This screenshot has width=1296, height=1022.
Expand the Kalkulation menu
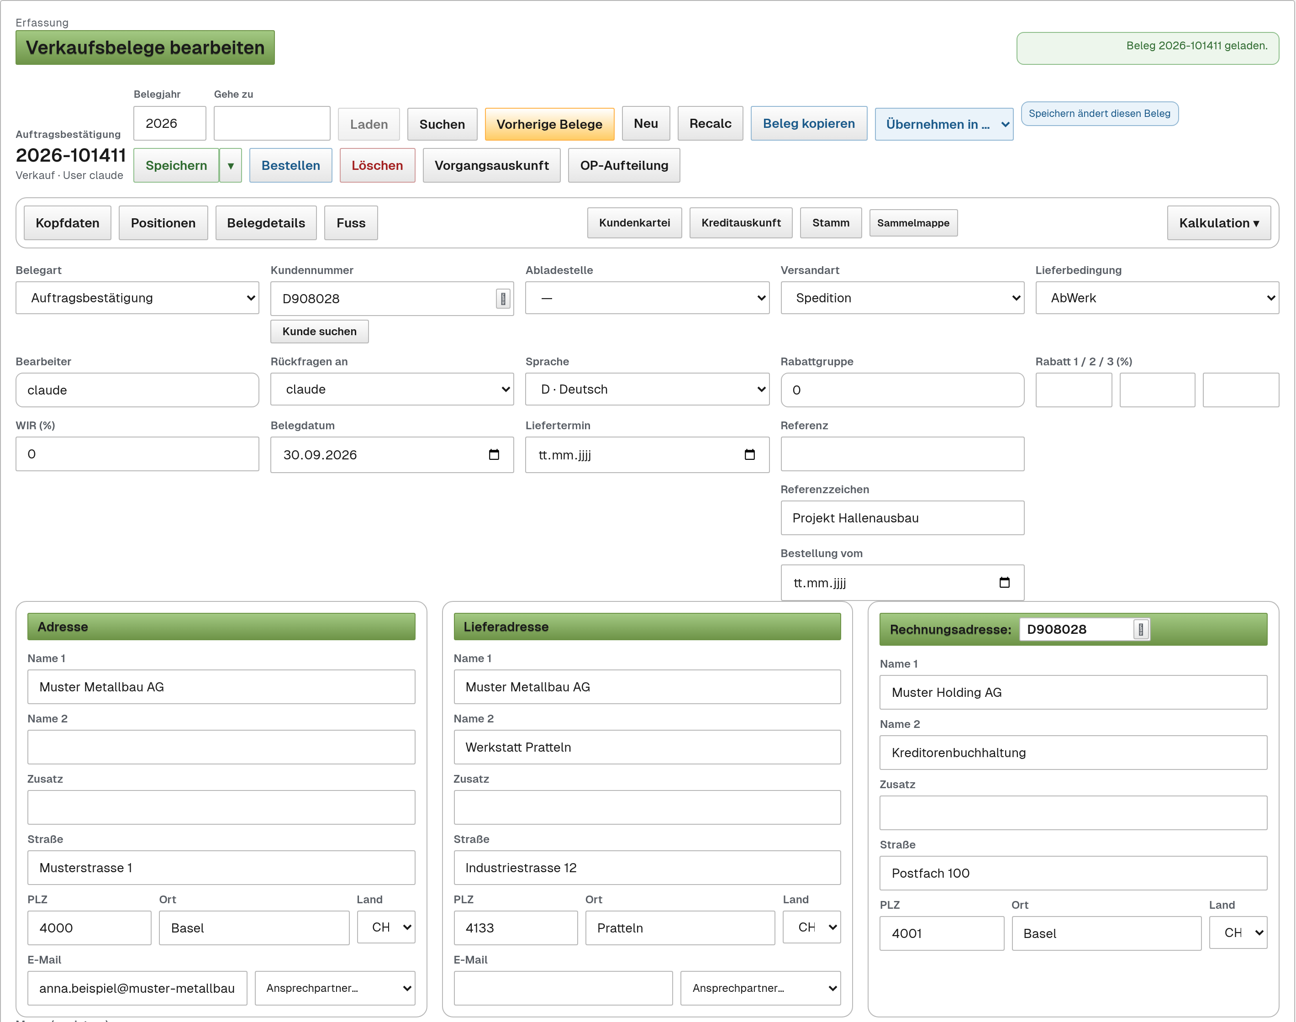coord(1218,223)
